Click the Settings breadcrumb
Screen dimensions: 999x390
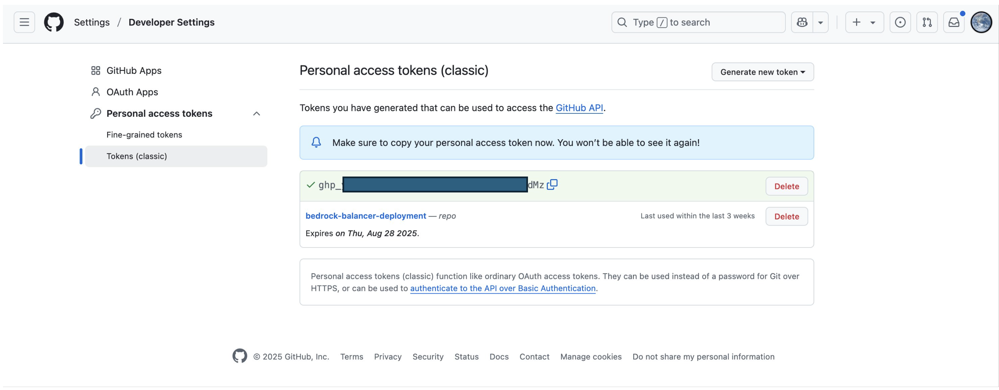(92, 22)
